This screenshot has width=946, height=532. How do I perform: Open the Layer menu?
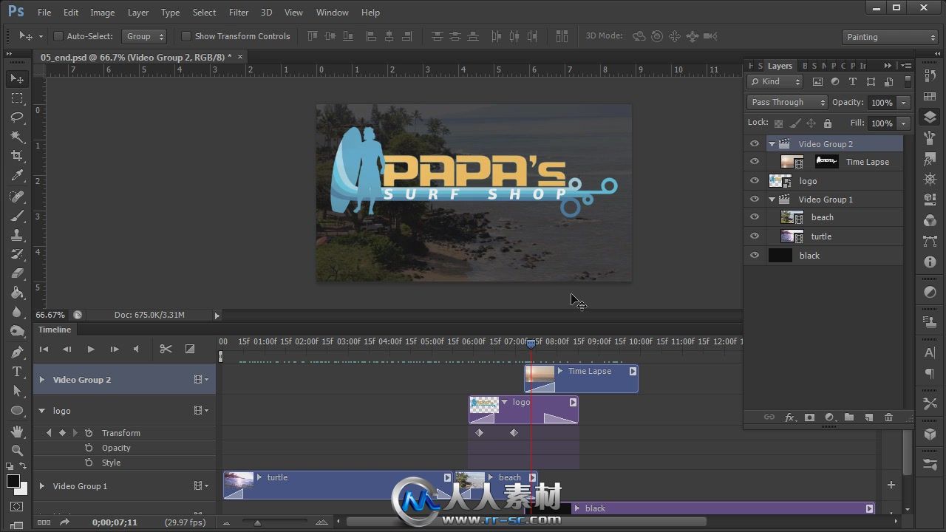point(137,12)
